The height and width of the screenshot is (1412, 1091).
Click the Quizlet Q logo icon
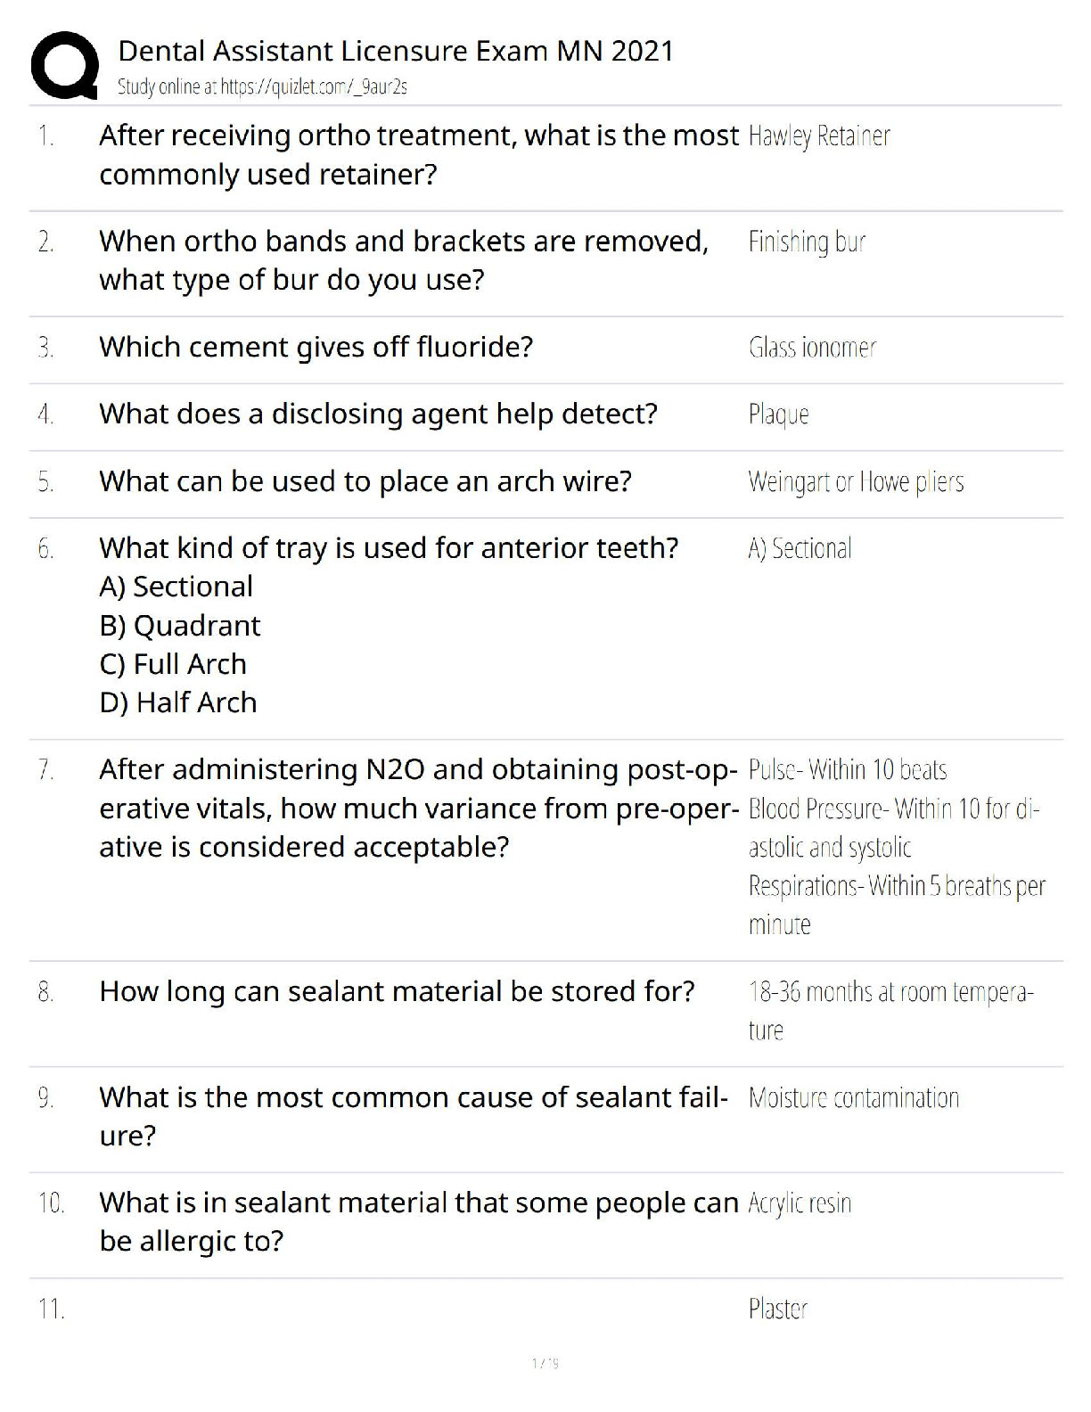point(64,65)
